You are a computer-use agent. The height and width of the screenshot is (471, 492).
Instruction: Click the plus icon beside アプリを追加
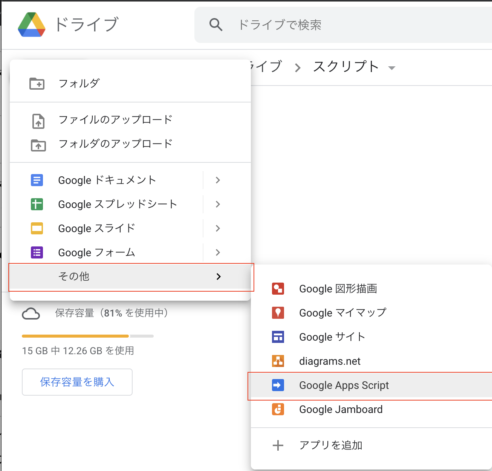278,445
